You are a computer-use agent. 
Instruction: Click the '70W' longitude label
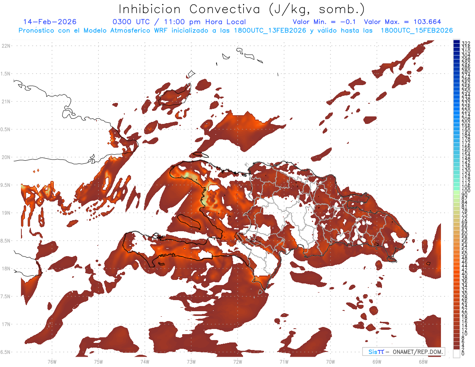[330, 362]
